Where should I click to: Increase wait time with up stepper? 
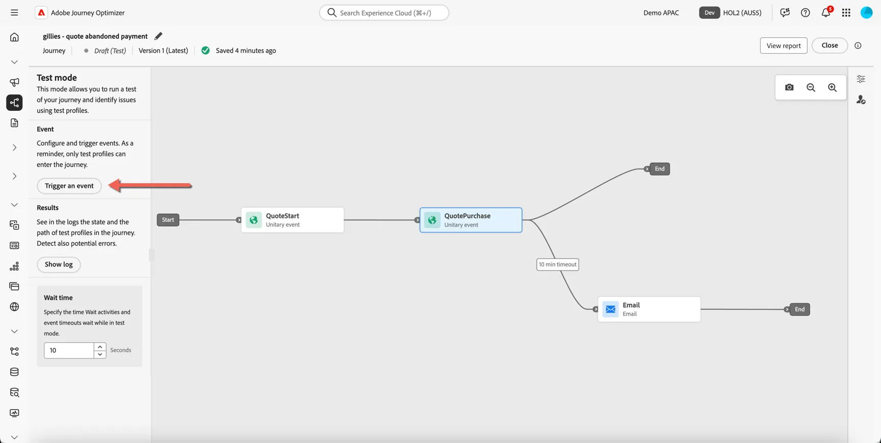[100, 347]
